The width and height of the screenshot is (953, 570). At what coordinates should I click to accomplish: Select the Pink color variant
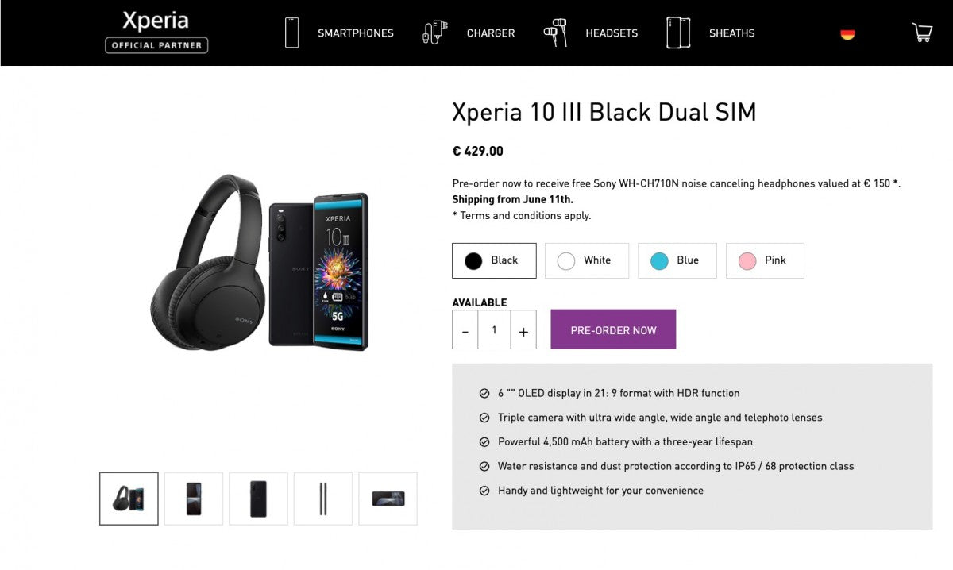(x=764, y=260)
